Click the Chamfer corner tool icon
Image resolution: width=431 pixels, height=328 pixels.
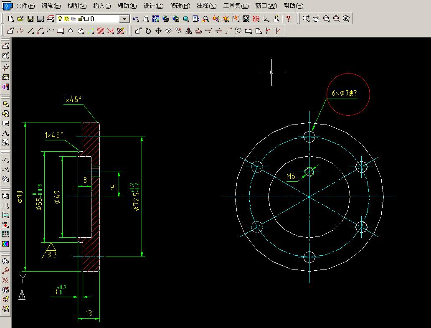[279, 31]
